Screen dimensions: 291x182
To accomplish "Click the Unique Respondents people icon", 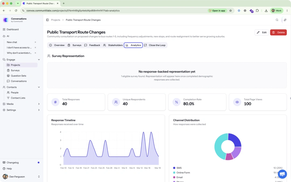I will coord(116,102).
